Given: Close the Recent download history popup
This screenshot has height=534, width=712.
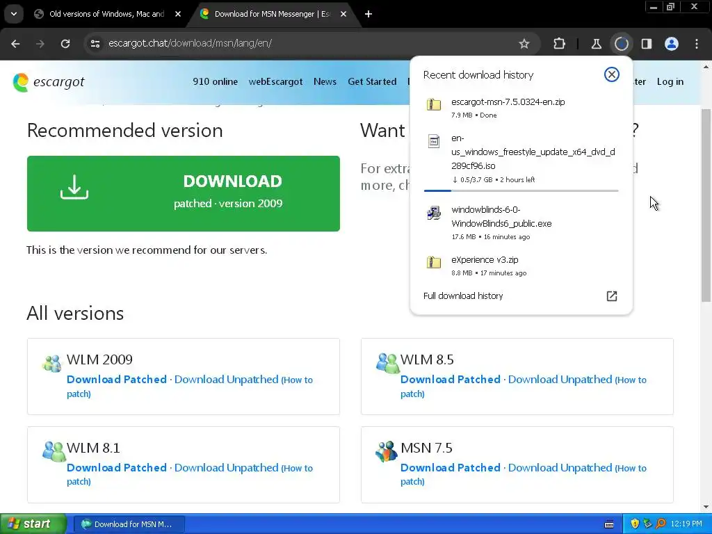Looking at the screenshot, I should (612, 74).
